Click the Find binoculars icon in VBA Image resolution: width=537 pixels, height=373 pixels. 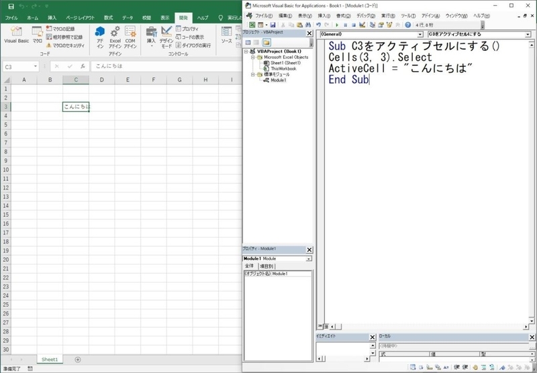pos(308,25)
